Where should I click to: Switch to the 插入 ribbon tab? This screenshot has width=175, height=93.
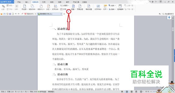coord(27,2)
